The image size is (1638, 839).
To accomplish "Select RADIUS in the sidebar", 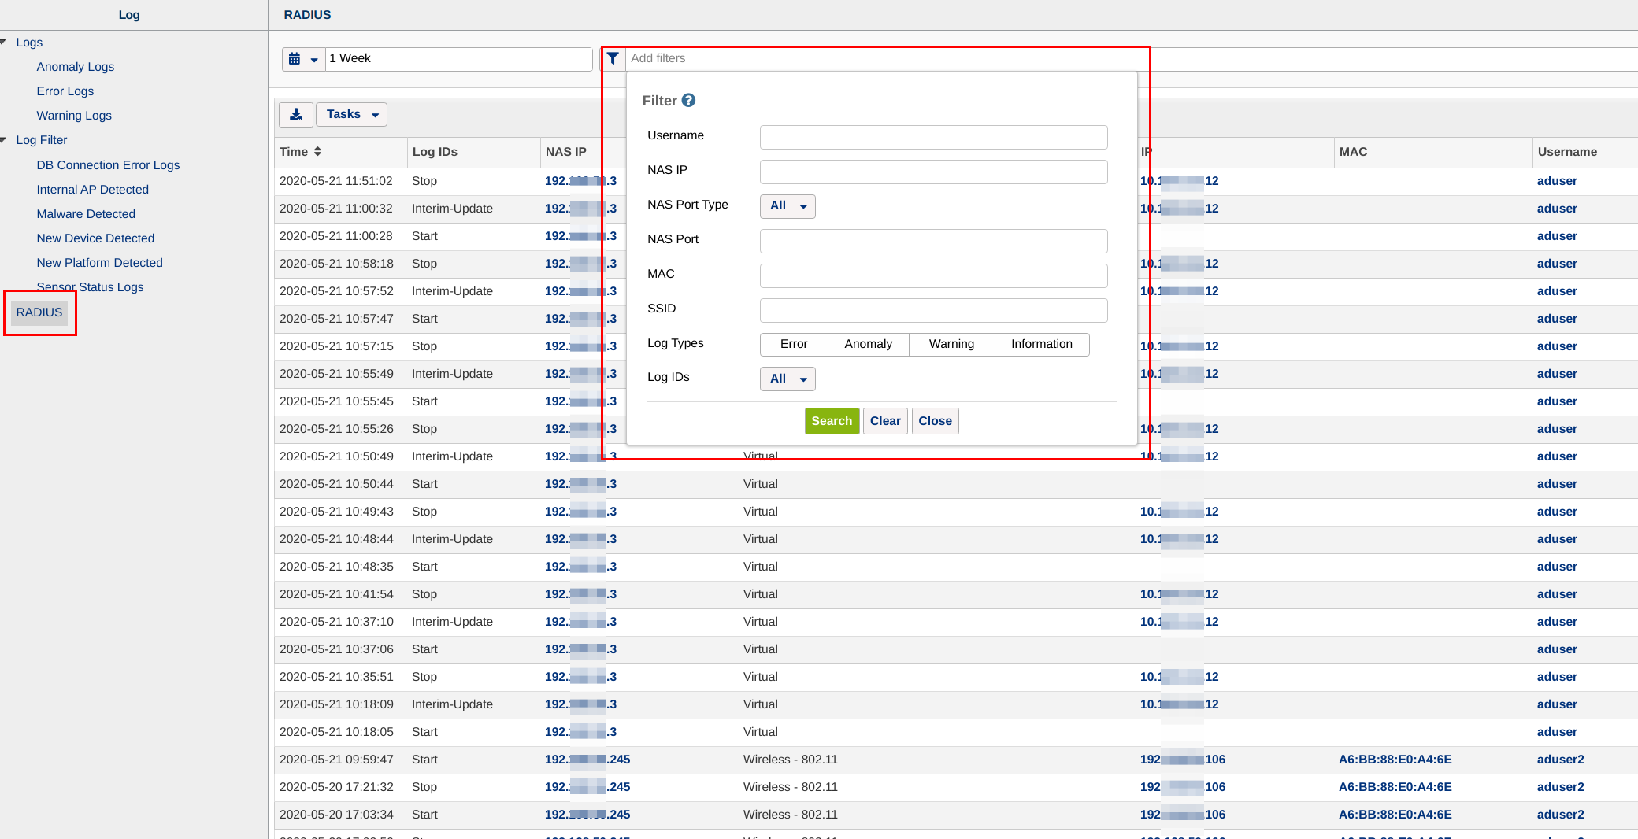I will [39, 312].
